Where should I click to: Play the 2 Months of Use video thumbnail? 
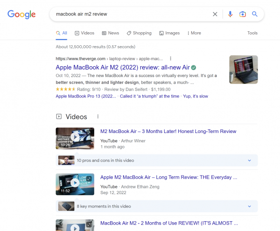pyautogui.click(x=75, y=225)
